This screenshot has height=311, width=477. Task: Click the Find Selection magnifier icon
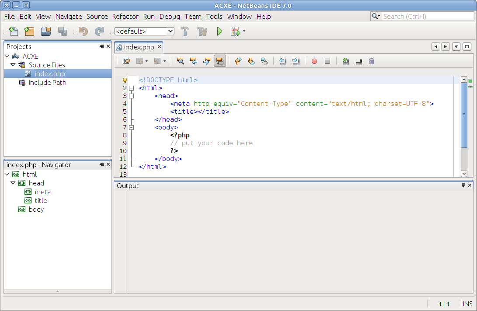180,61
